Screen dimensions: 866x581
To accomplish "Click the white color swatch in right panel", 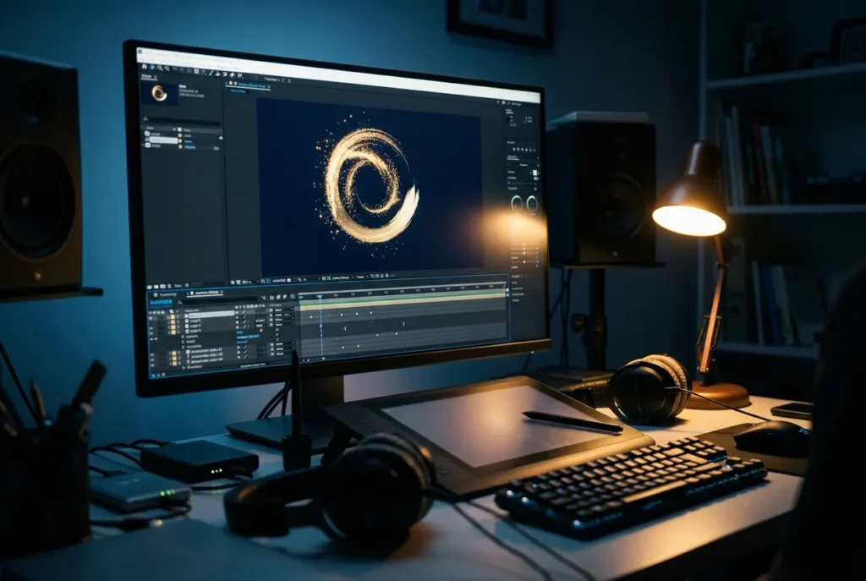I will (534, 173).
